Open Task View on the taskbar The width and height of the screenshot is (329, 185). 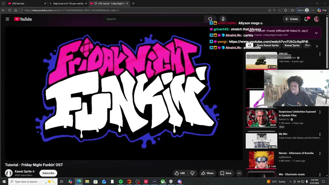62,182
